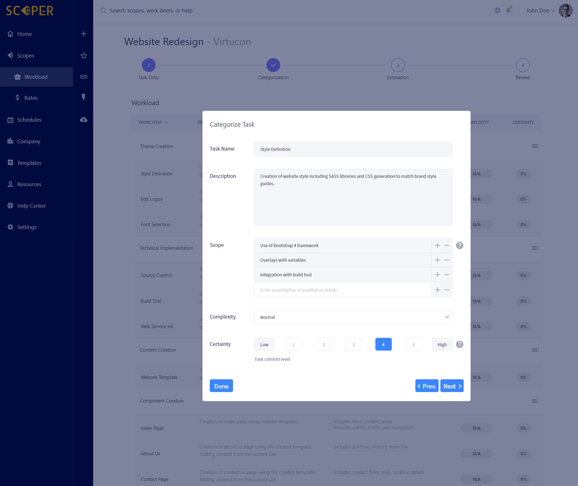Go to step 4 Review
The image size is (578, 486).
523,65
